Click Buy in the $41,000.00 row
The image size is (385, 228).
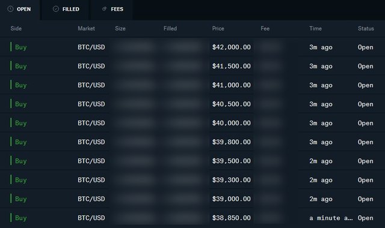[x=20, y=85]
